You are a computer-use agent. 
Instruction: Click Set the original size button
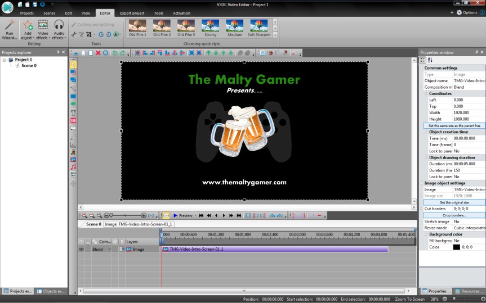tap(454, 202)
